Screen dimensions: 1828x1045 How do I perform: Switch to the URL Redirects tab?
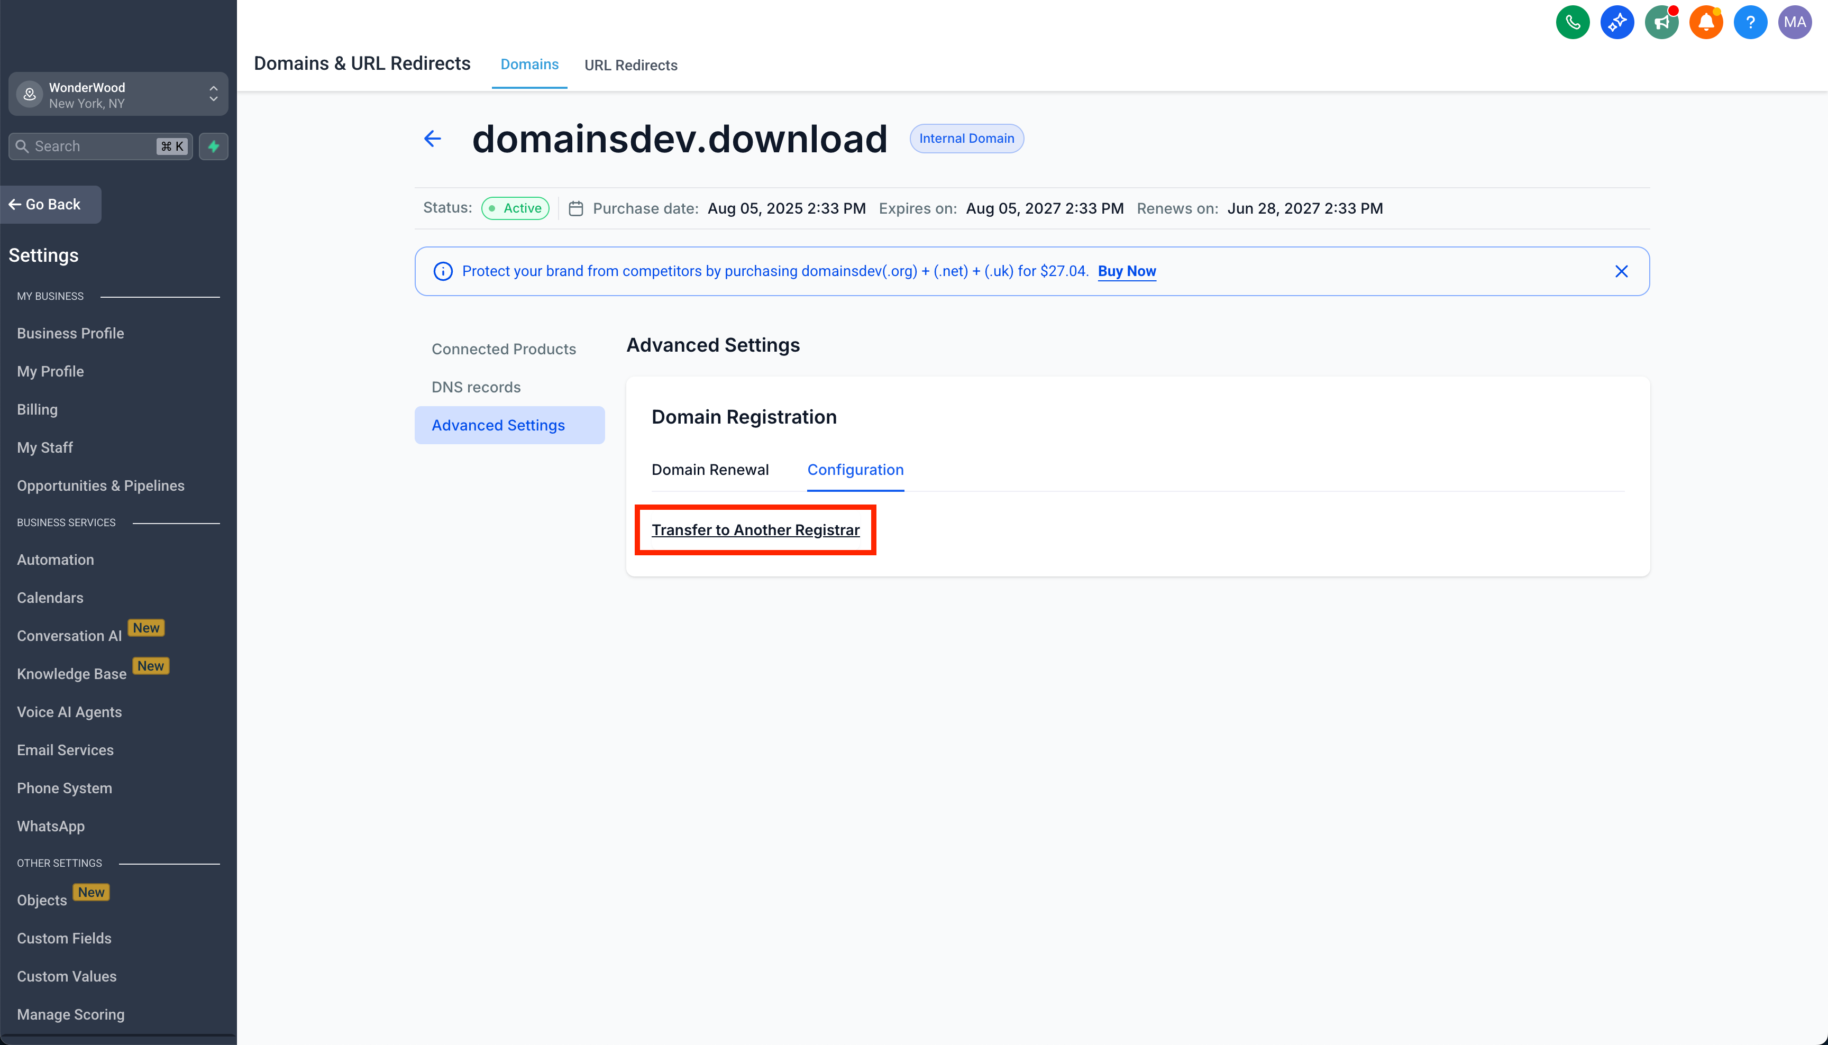tap(631, 65)
